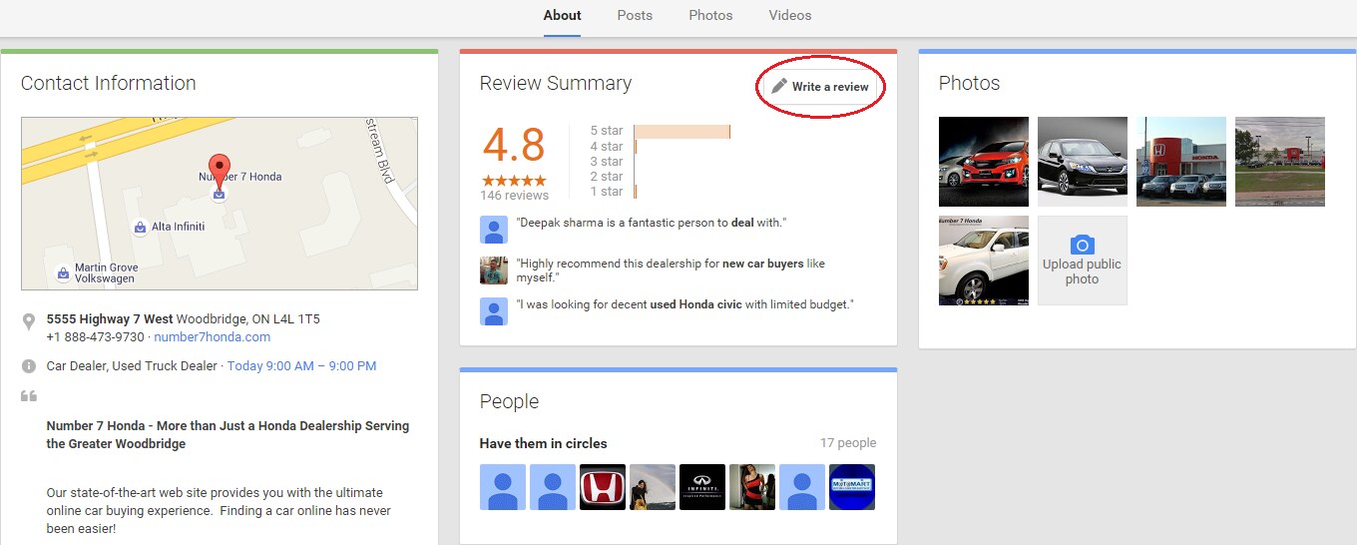Open the Photos tab
1357x545 pixels.
pyautogui.click(x=710, y=15)
